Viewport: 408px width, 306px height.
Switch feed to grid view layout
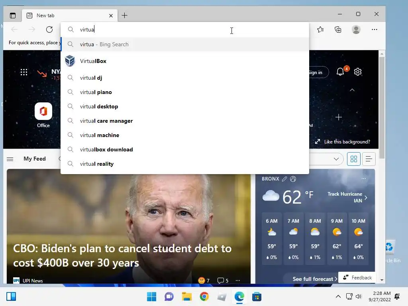(x=354, y=159)
